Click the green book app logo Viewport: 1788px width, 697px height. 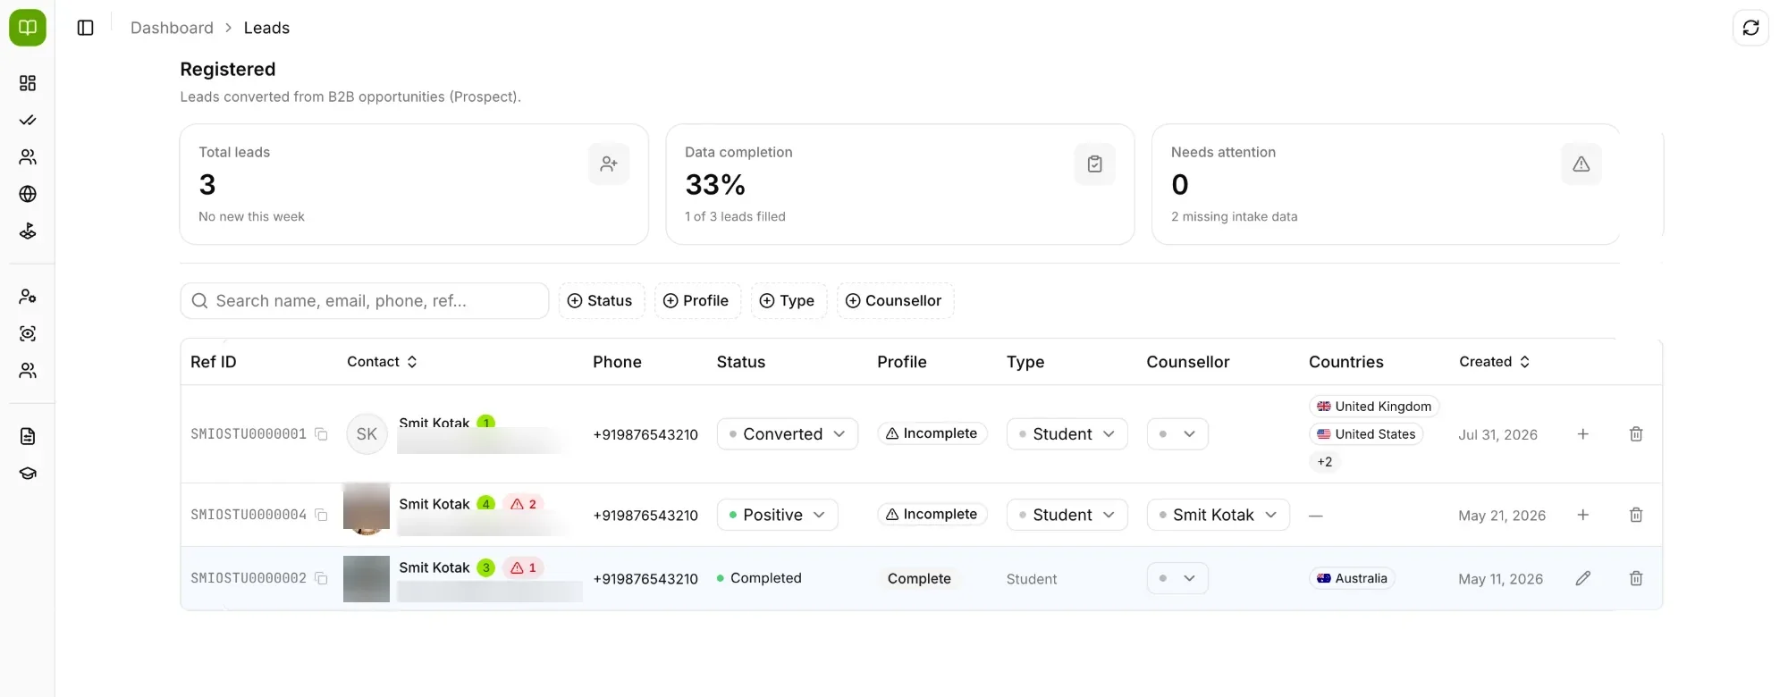[x=28, y=28]
